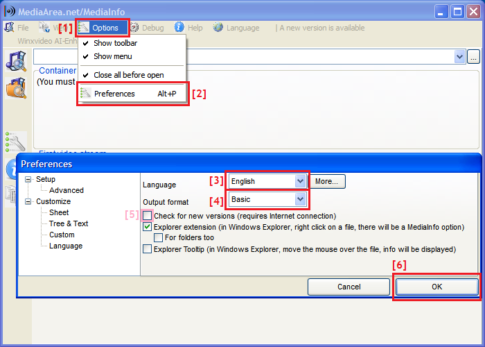Select Tree & Text tree item
The height and width of the screenshot is (347, 485).
69,223
